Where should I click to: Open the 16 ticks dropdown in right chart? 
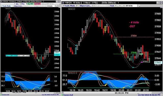point(138,6)
